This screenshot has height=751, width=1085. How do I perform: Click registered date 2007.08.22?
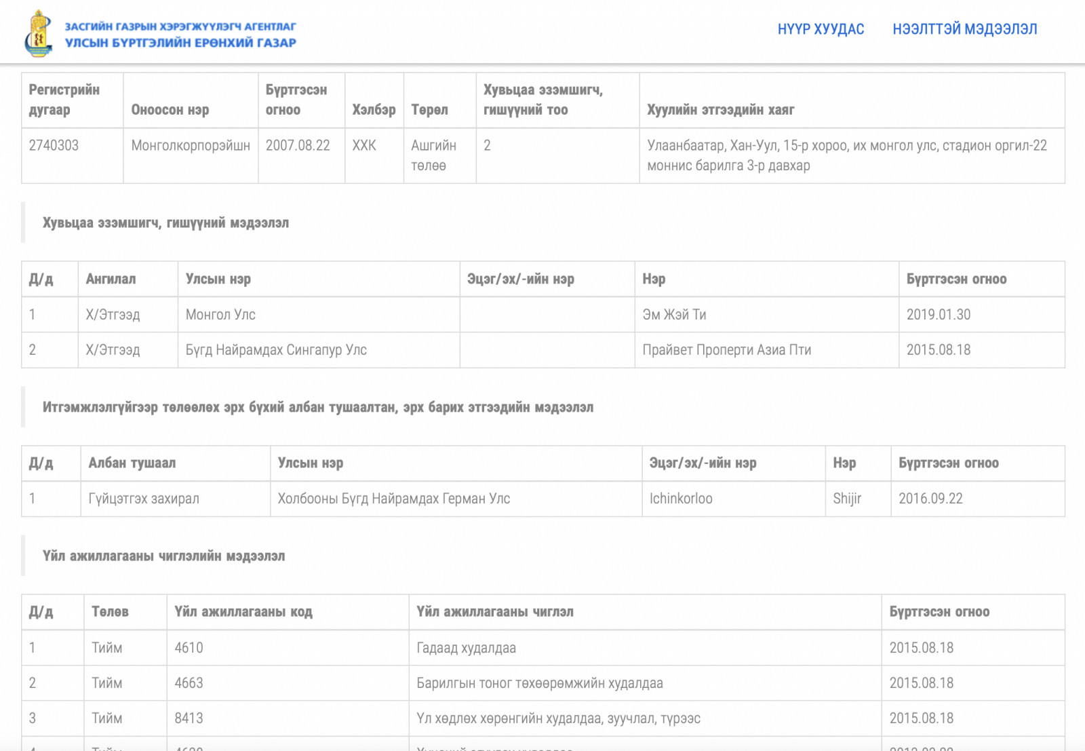click(x=298, y=145)
